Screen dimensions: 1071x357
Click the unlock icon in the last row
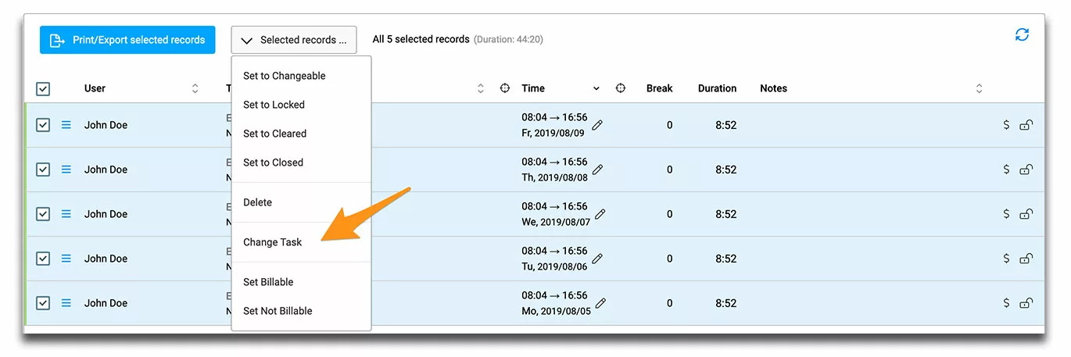1026,303
